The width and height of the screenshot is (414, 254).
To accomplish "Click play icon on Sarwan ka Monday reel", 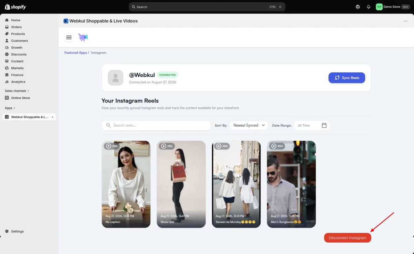I will (218, 146).
